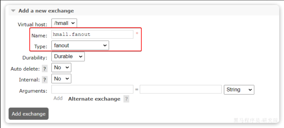This screenshot has height=128, width=284.
Task: Open the argument value type String dropdown
Action: [x=239, y=90]
